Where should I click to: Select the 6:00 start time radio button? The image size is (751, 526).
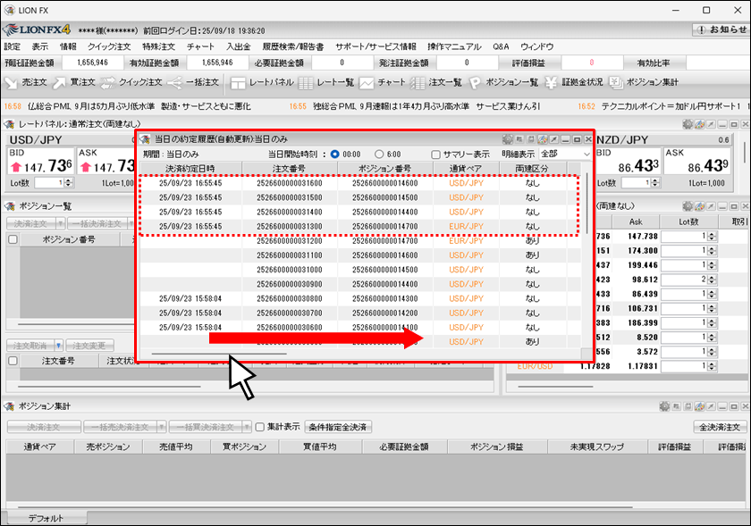379,154
